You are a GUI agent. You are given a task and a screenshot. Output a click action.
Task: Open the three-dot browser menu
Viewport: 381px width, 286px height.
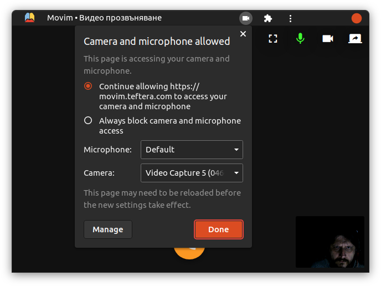point(290,18)
